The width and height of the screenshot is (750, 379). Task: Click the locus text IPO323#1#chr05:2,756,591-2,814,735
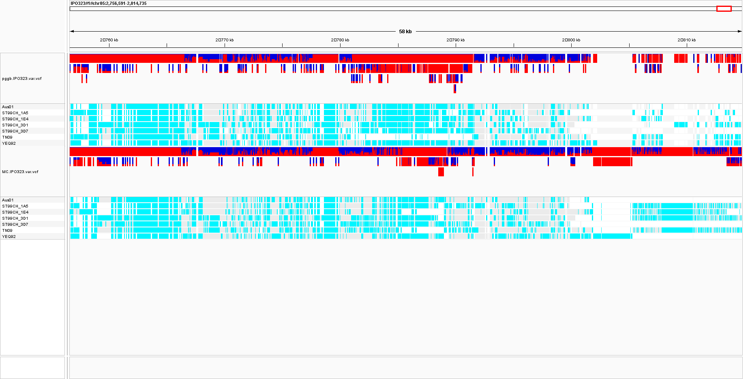tap(109, 3)
